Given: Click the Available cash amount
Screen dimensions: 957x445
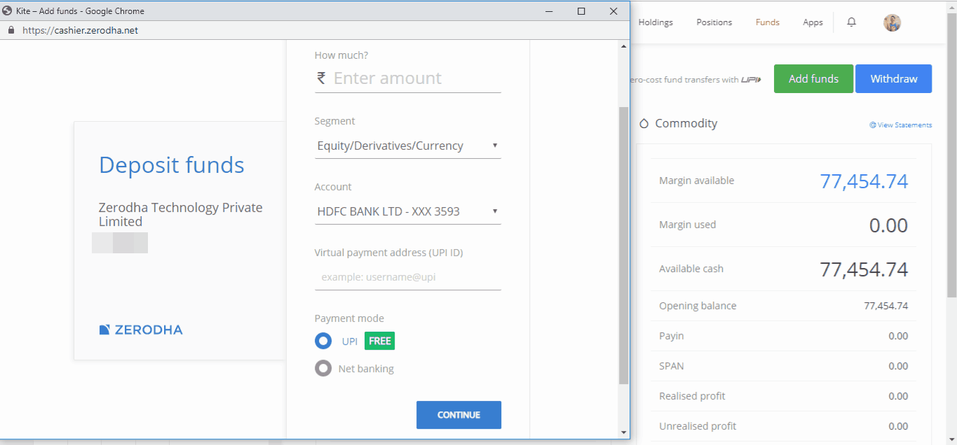Looking at the screenshot, I should pos(864,269).
